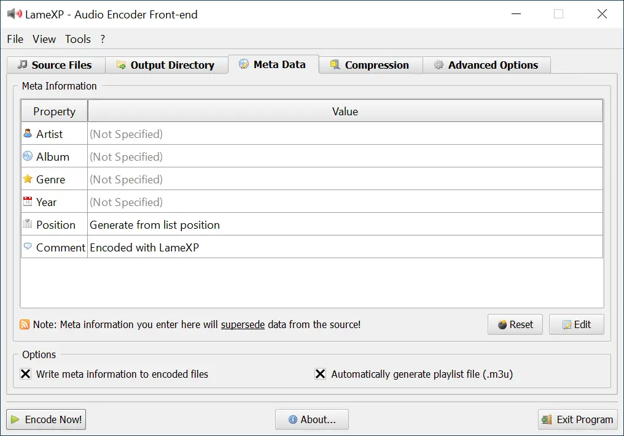Open the ? help menu

click(103, 39)
